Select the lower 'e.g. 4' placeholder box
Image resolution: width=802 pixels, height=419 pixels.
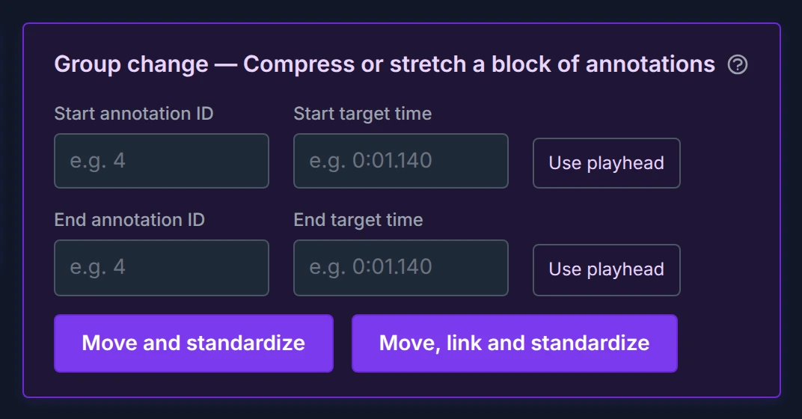pos(162,268)
